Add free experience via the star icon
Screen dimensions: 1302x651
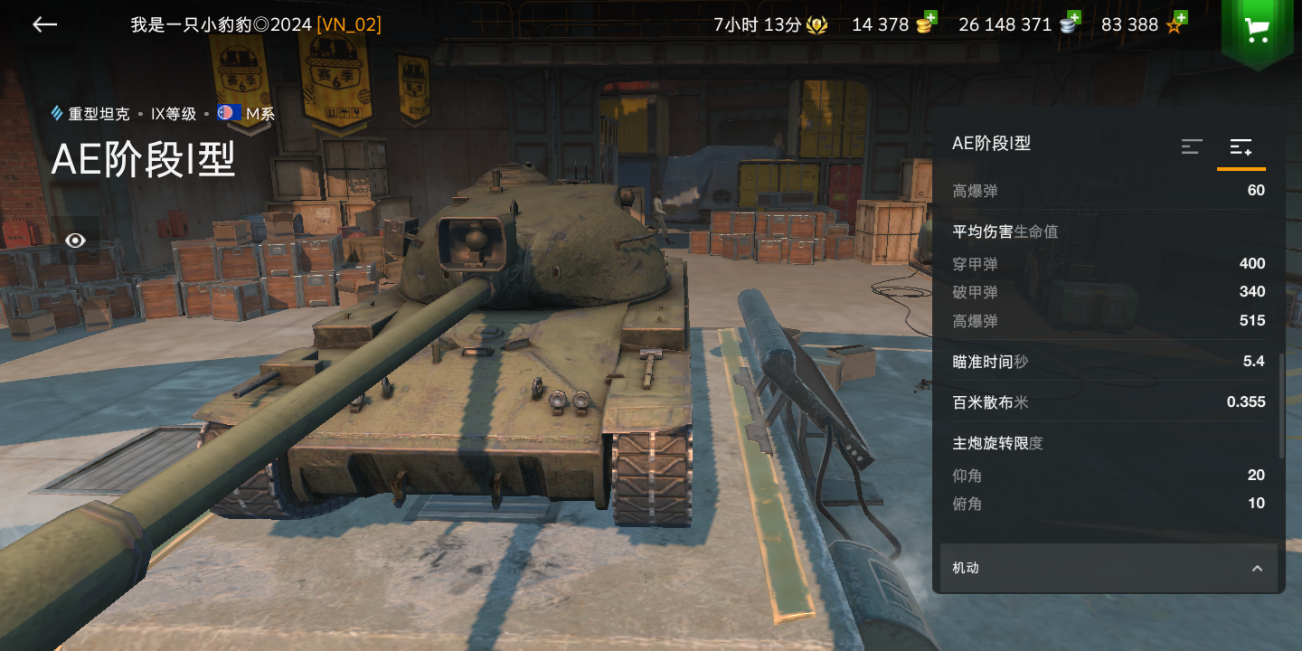1175,22
